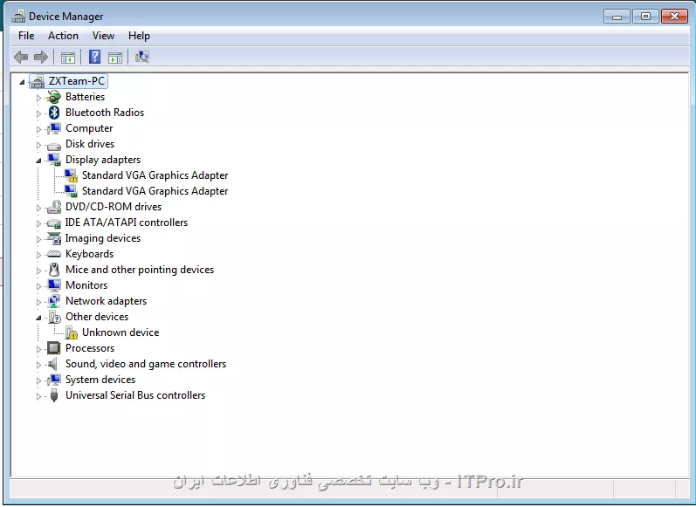696x507 pixels.
Task: Expand the Monitors category arrow
Action: [38, 286]
